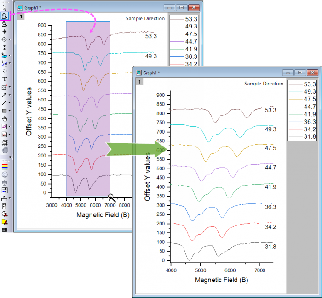The width and height of the screenshot is (322, 298).
Task: Click the 44.7 curve label in front graph
Action: coord(270,168)
